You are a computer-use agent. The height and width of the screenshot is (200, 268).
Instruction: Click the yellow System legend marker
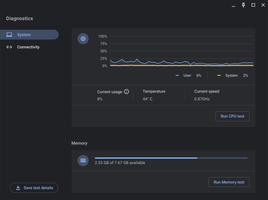point(219,76)
